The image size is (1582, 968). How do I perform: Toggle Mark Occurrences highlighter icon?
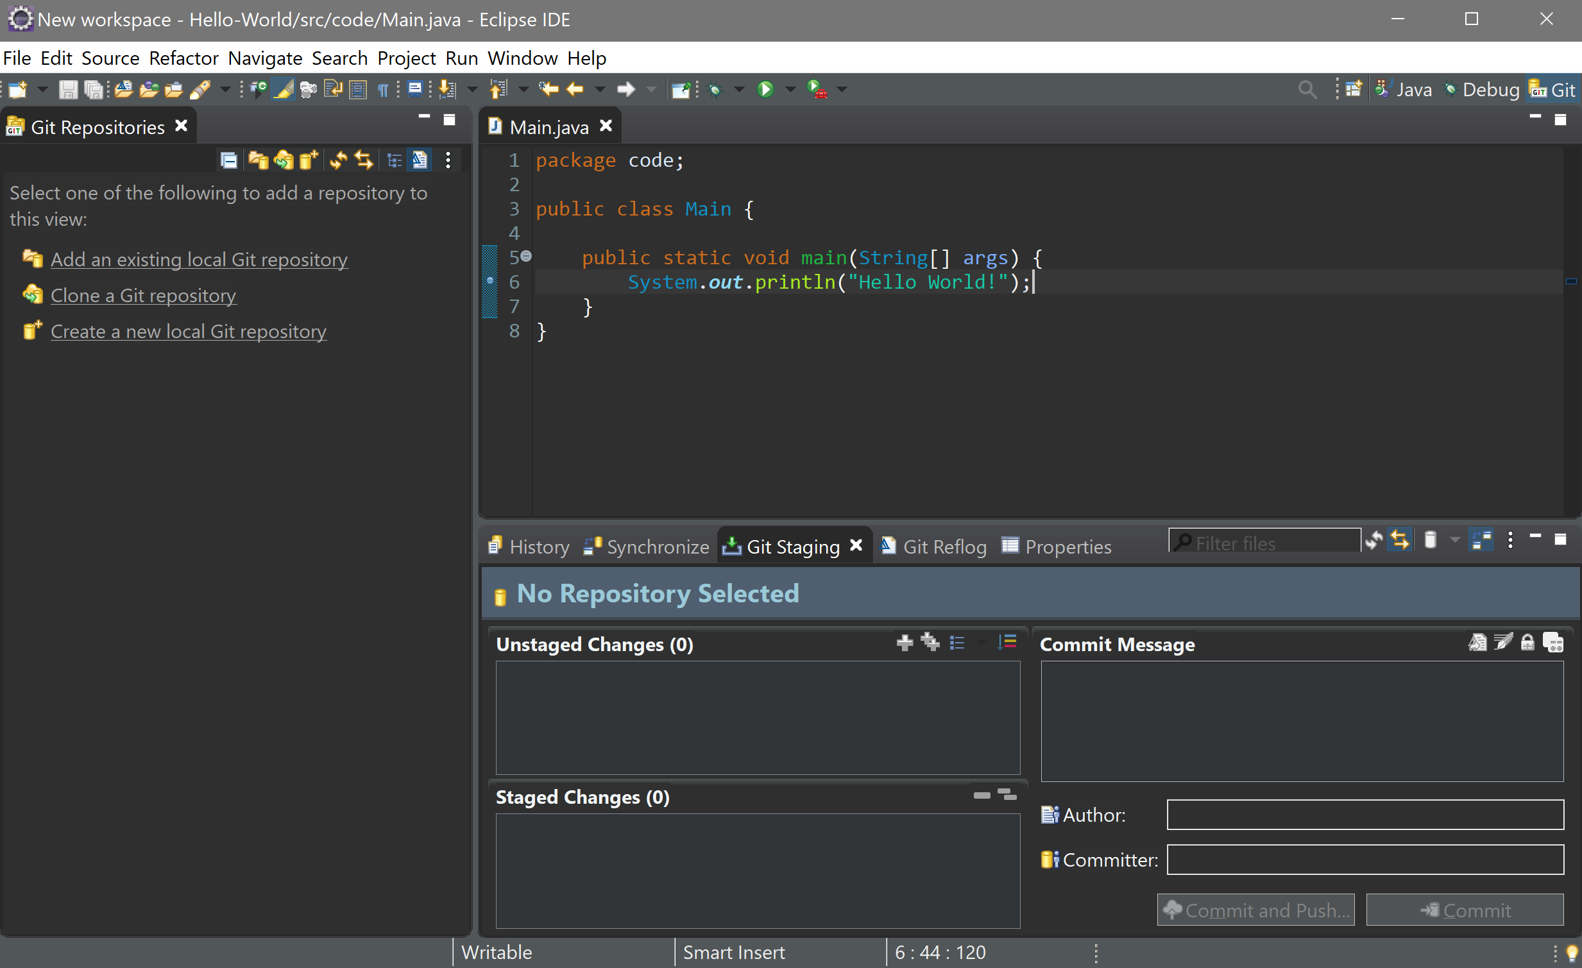[283, 89]
